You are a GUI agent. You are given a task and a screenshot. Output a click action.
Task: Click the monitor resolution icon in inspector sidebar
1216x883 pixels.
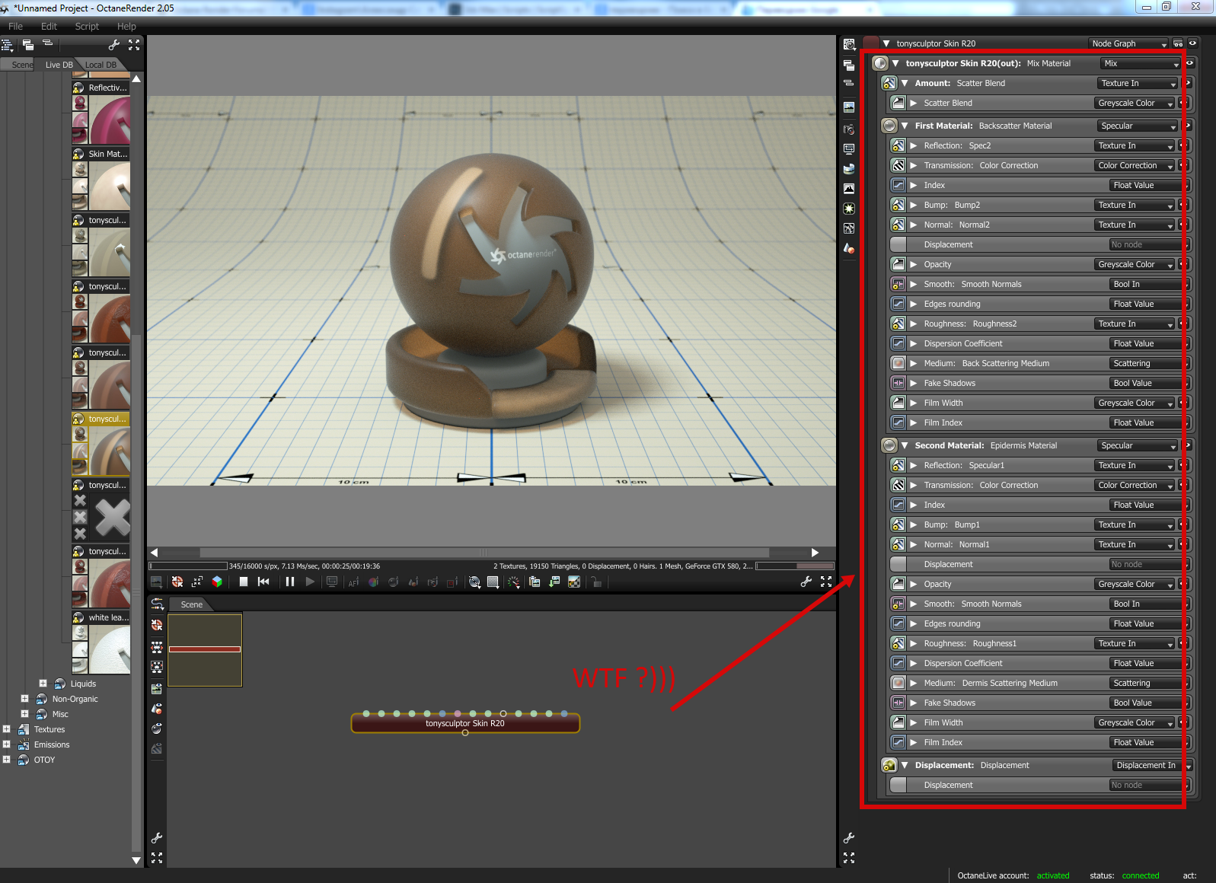click(849, 149)
